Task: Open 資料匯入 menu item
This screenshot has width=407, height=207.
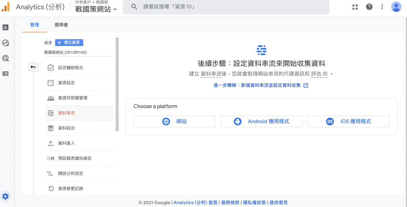Action: point(79,143)
